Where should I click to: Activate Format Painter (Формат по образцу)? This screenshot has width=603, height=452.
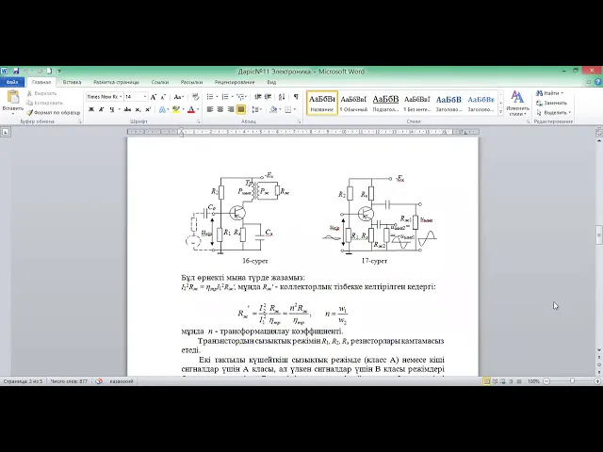click(54, 113)
